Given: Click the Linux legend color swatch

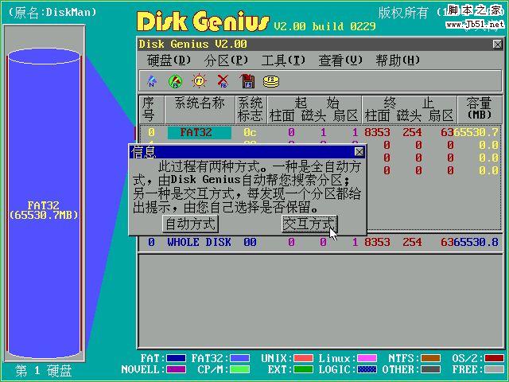Looking at the screenshot, I should click(367, 358).
